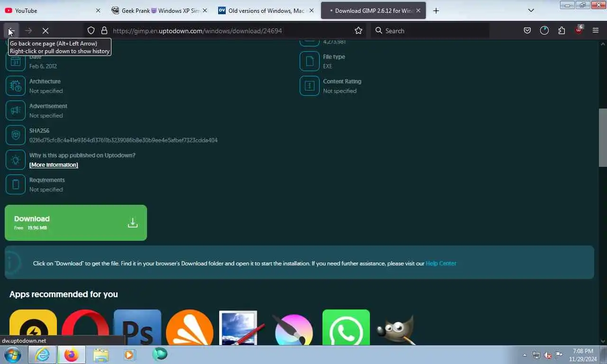Viewport: 607px width, 364px height.
Task: Open the uBlock Origin extension
Action: (x=579, y=30)
